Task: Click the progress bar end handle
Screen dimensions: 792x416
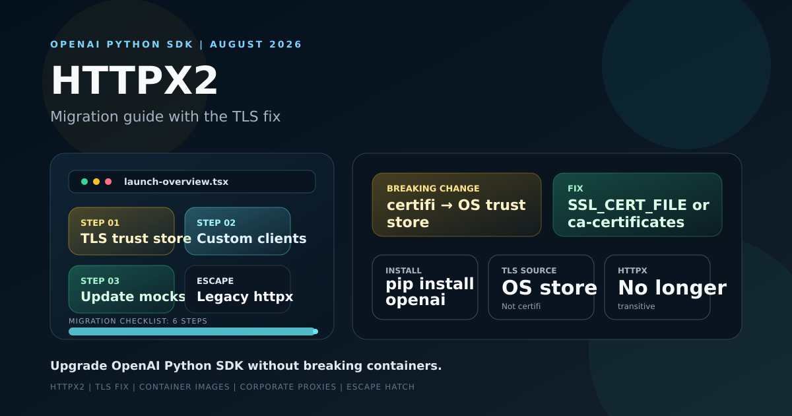Action: pyautogui.click(x=315, y=331)
